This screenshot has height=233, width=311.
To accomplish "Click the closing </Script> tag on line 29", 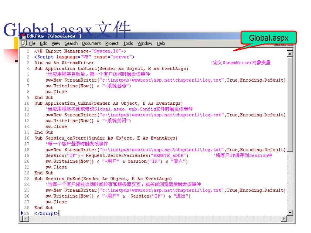I will coord(46,213).
